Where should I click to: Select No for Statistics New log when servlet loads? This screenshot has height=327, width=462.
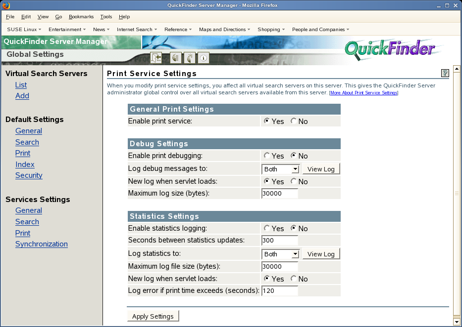[x=294, y=278]
